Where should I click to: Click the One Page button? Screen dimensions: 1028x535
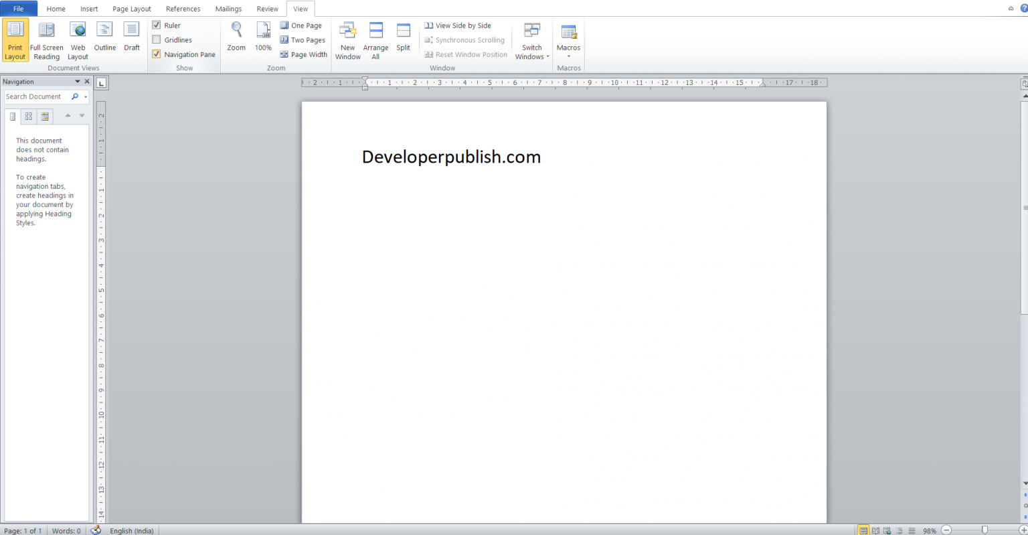302,25
